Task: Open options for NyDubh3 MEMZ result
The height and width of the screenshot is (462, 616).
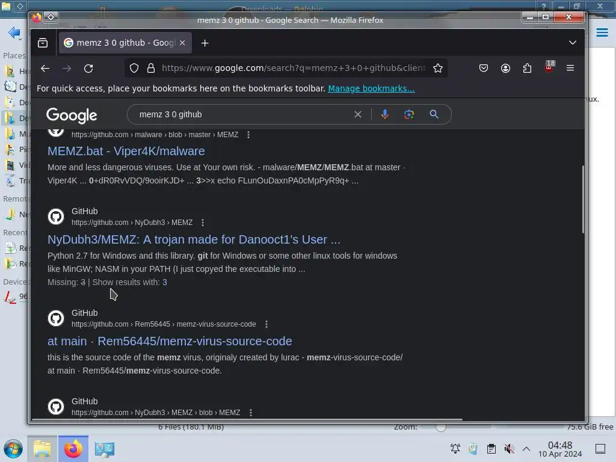Action: coord(203,223)
